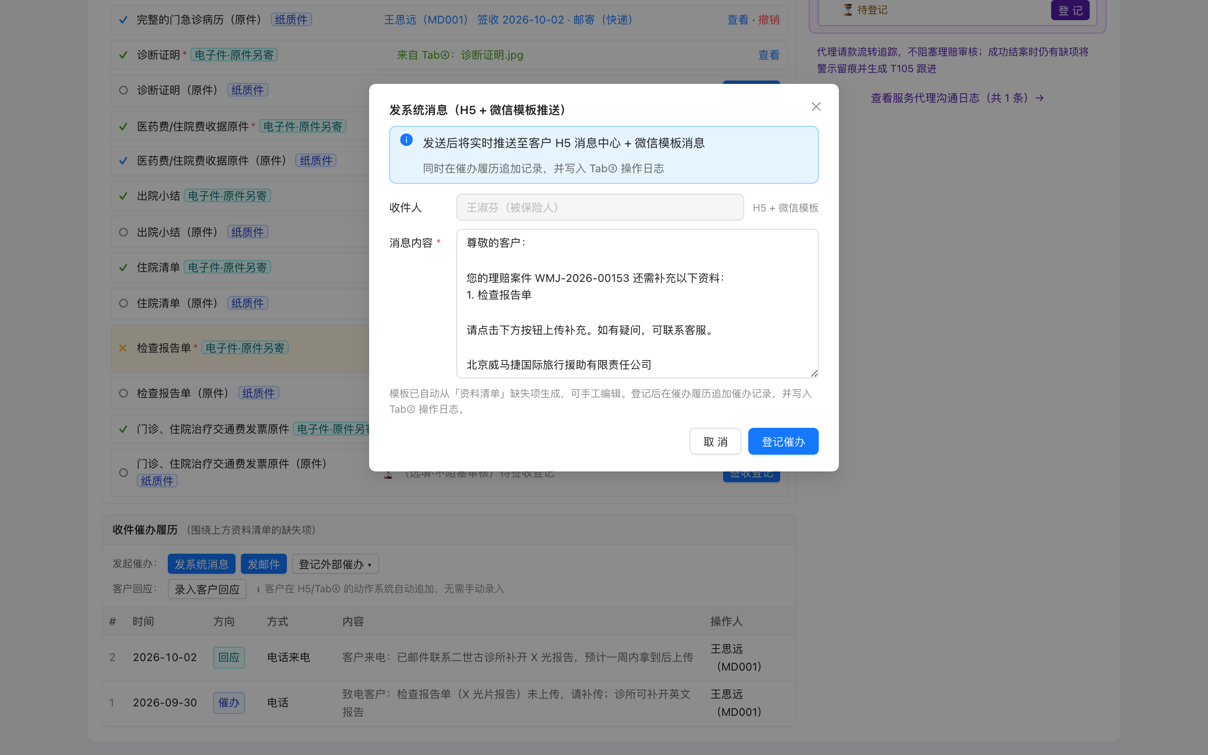This screenshot has width=1208, height=755.
Task: Click check icon for 住院清单 电子件 row
Action: (124, 268)
